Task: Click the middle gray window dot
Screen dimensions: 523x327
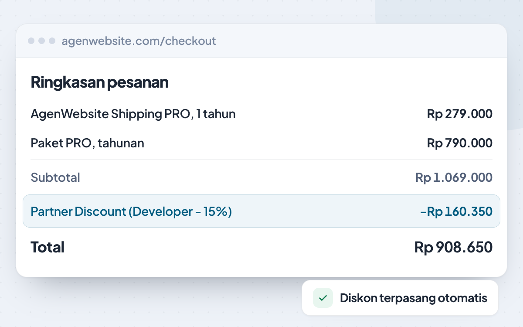Action: pos(42,41)
